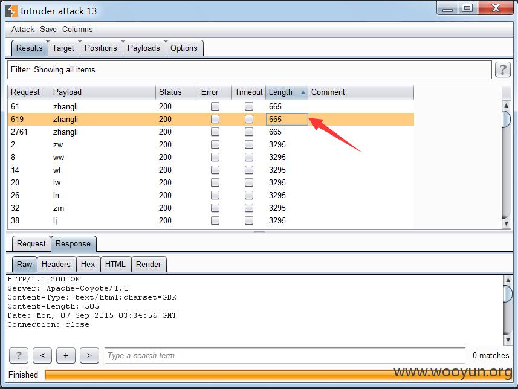The width and height of the screenshot is (518, 389).
Task: Select the HTML view tab
Action: click(115, 264)
